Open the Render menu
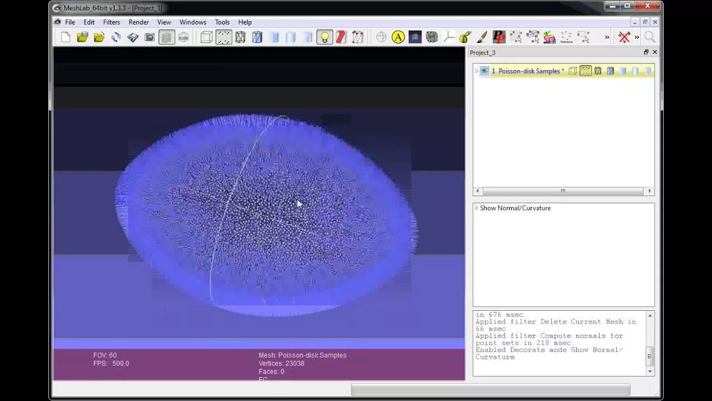 point(139,22)
